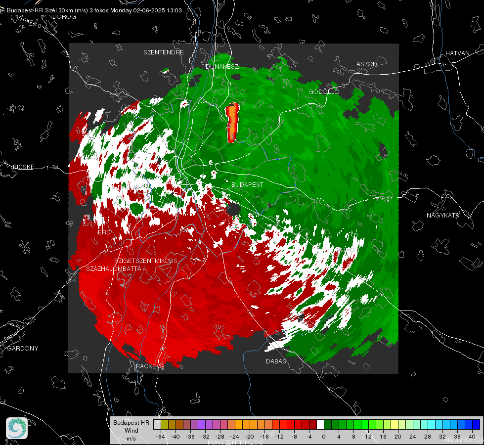Image resolution: width=484 pixels, height=445 pixels.
Task: Click the 28 legend scale value
Action: [x=428, y=437]
